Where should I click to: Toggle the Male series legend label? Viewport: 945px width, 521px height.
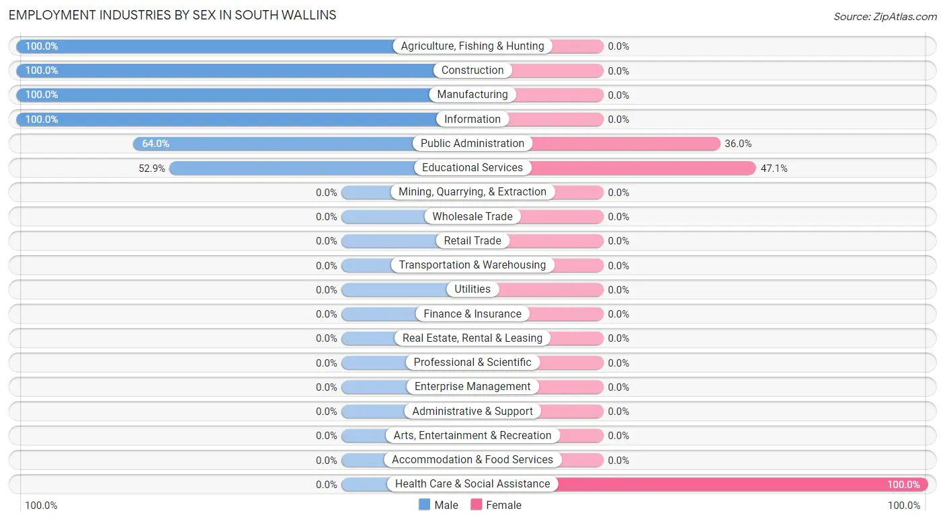click(x=446, y=505)
